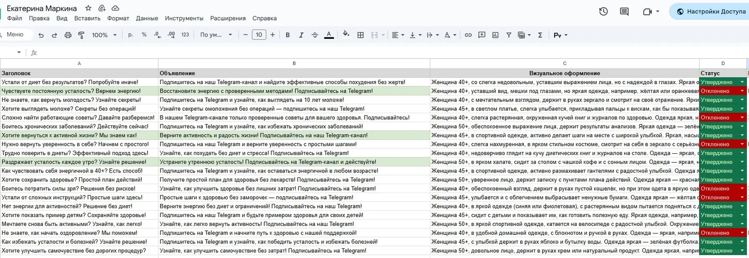This screenshot has height=258, width=749.
Task: Open the Данные menu
Action: [147, 18]
